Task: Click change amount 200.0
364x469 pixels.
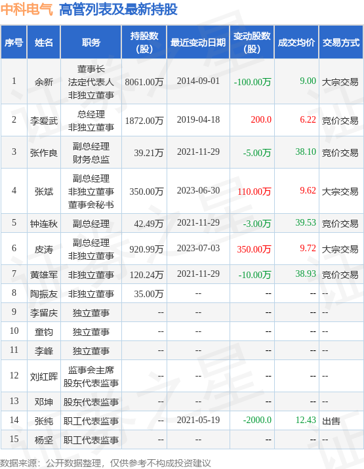Action: click(x=261, y=119)
